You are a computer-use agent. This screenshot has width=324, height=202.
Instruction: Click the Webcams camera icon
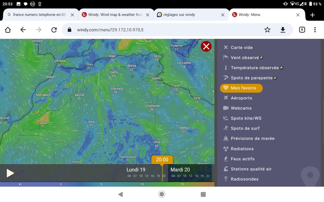tap(226, 108)
